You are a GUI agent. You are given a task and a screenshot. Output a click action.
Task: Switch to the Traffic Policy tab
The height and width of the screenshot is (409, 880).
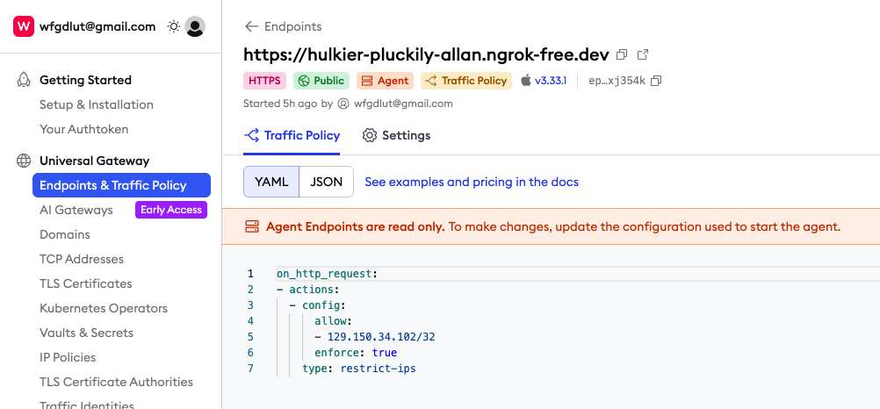292,135
